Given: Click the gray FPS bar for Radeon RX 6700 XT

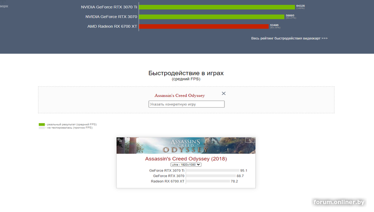Looking at the screenshot, I should [208, 181].
